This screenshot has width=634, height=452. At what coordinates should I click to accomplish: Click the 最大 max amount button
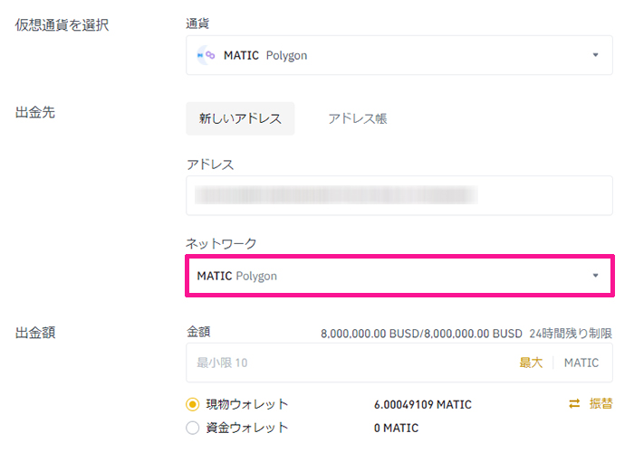click(x=531, y=363)
